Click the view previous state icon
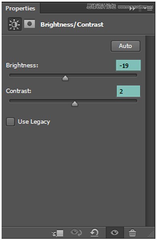The height and width of the screenshot is (240, 157). (x=76, y=233)
